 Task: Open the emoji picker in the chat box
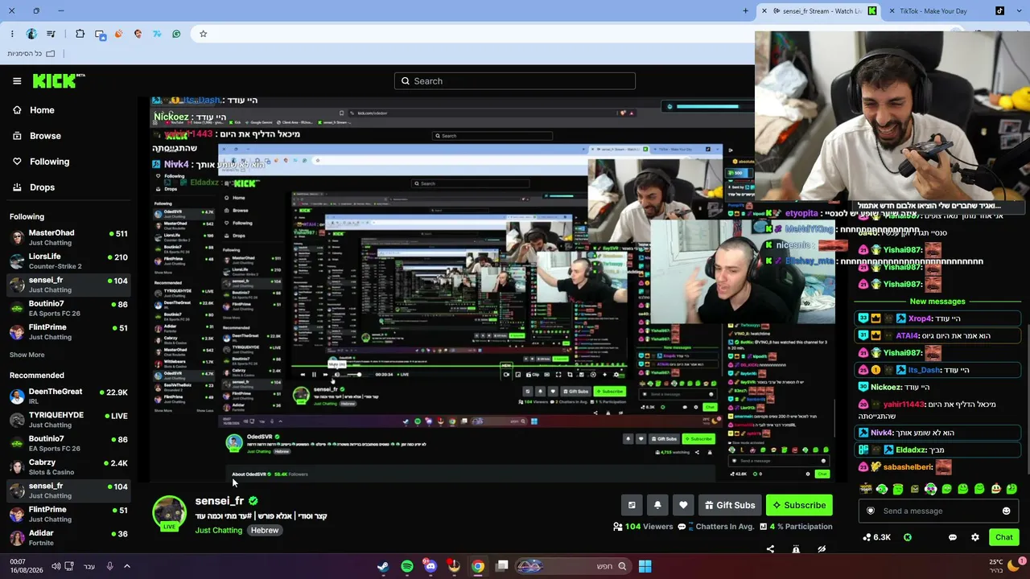click(x=1006, y=511)
